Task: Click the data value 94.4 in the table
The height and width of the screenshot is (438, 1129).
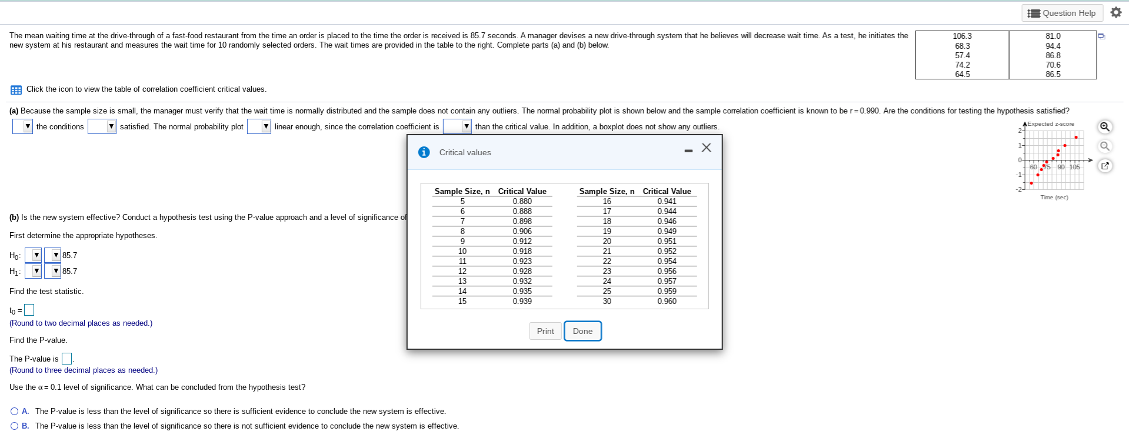Action: 1053,46
